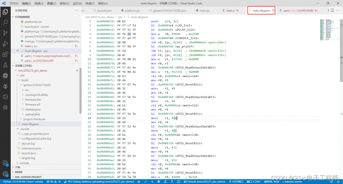The width and height of the screenshot is (343, 184).
Task: Click the notifications bell in status bar
Action: [338, 181]
